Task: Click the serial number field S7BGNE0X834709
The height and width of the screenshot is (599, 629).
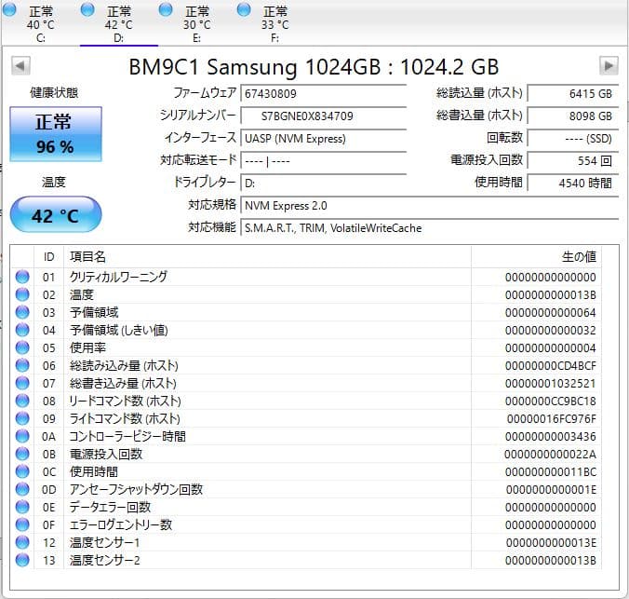Action: (x=323, y=116)
